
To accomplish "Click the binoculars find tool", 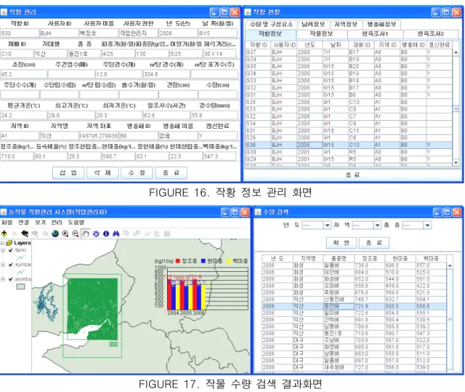I will coord(116,234).
